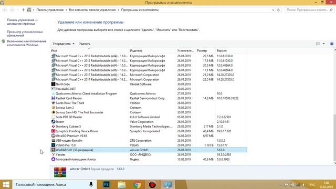Select the Steam row name text
The width and height of the screenshot is (336, 189).
[60, 122]
